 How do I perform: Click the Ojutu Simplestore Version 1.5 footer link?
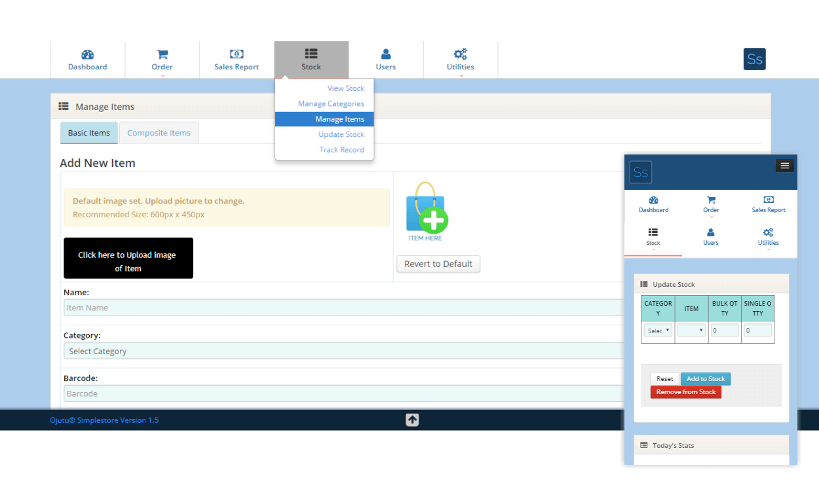(x=104, y=420)
